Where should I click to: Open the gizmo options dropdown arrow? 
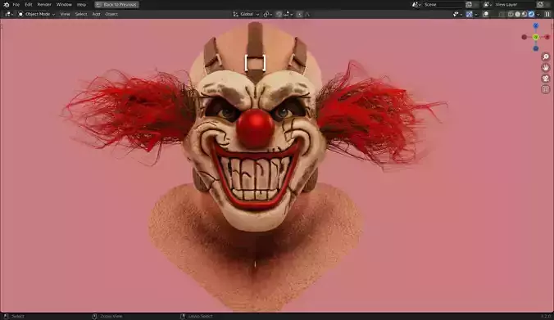tap(476, 14)
